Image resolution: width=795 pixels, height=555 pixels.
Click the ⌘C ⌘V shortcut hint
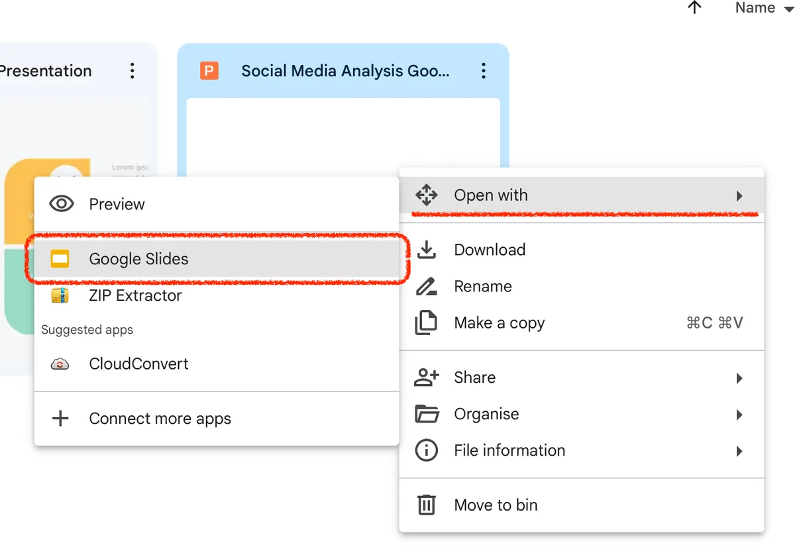tap(715, 323)
